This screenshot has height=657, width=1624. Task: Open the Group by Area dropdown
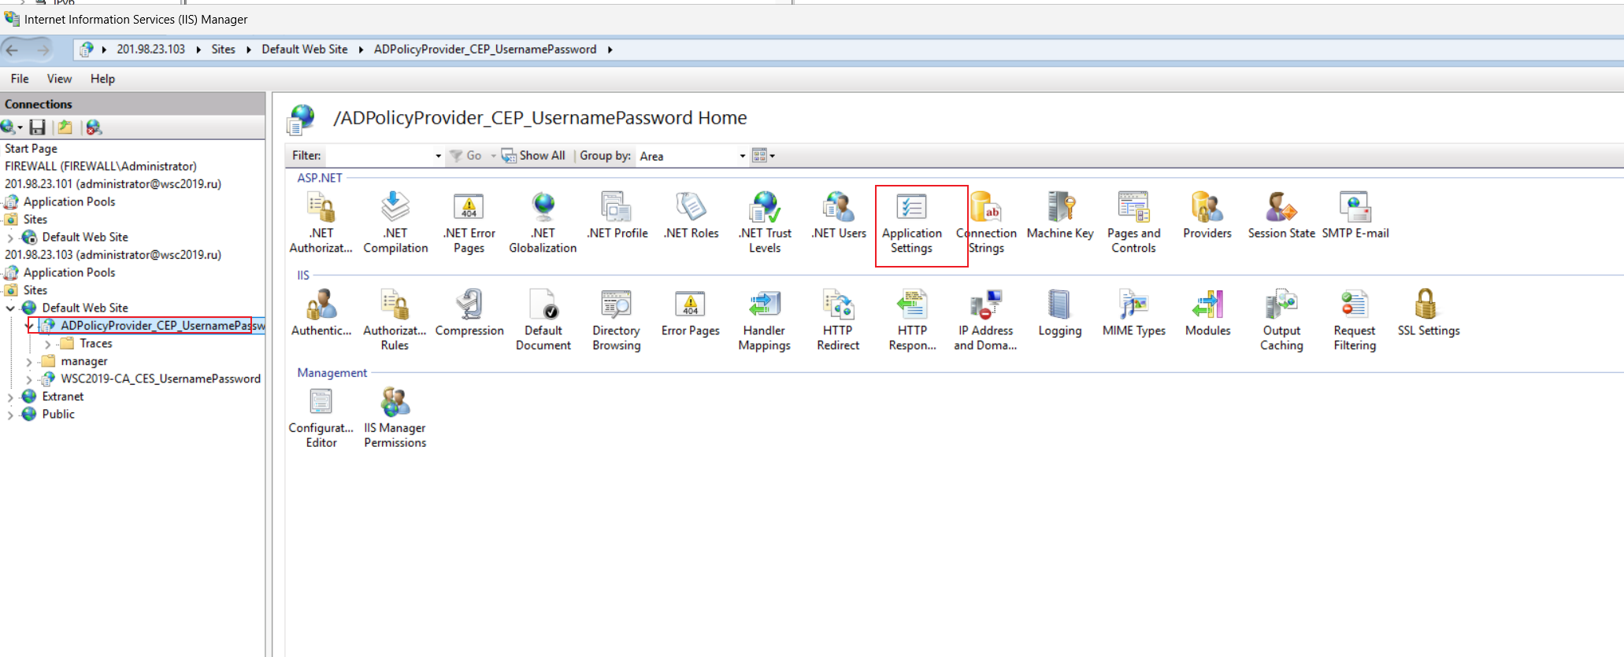[x=692, y=156]
